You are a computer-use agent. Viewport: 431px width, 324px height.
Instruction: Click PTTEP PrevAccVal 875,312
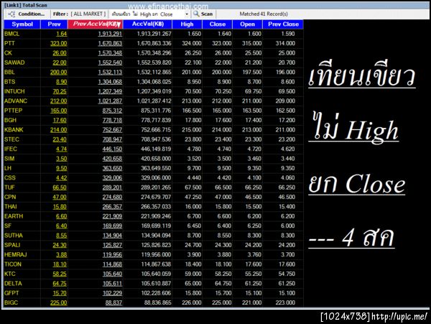coord(112,111)
